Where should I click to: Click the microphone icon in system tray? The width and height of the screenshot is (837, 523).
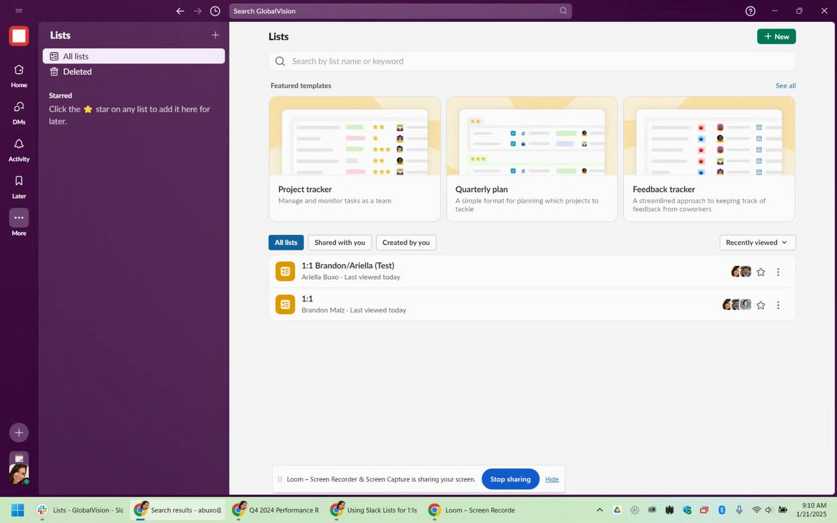click(x=739, y=510)
